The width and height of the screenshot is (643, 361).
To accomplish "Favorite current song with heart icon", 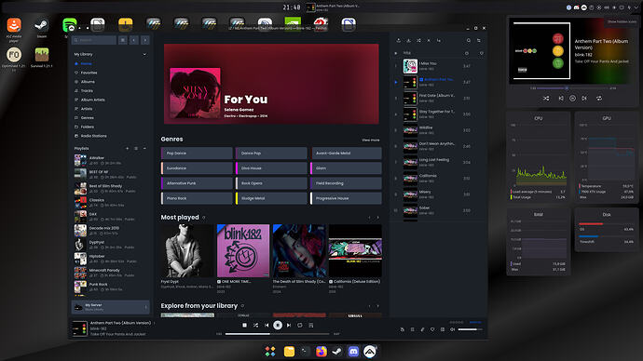I will pos(432,329).
